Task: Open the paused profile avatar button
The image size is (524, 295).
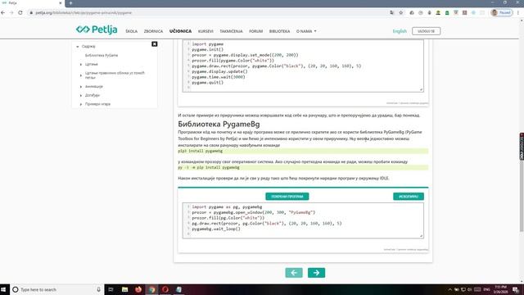Action: point(502,13)
